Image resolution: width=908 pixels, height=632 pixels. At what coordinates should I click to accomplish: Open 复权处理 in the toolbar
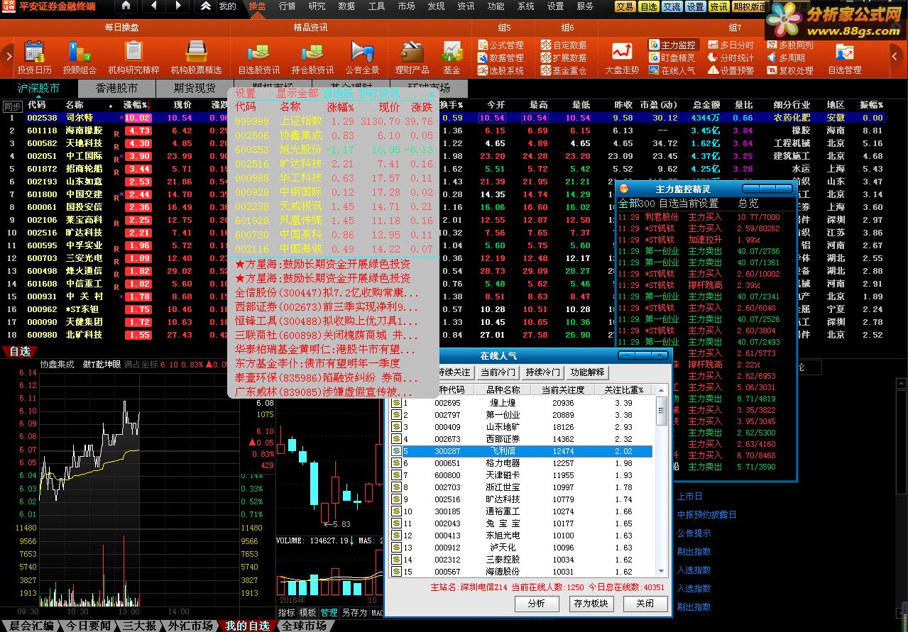pyautogui.click(x=790, y=71)
